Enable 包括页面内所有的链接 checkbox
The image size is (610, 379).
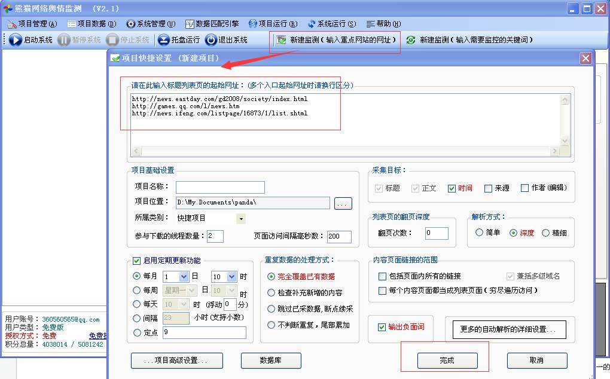(x=382, y=276)
